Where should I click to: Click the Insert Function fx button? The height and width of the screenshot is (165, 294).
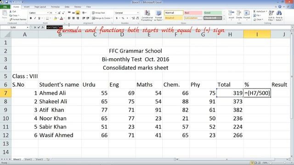(x=43, y=27)
